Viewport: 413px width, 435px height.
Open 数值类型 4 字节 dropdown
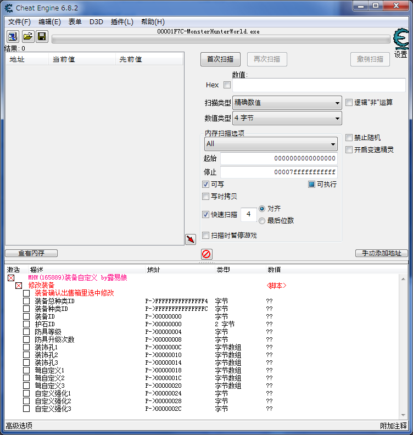pyautogui.click(x=287, y=119)
